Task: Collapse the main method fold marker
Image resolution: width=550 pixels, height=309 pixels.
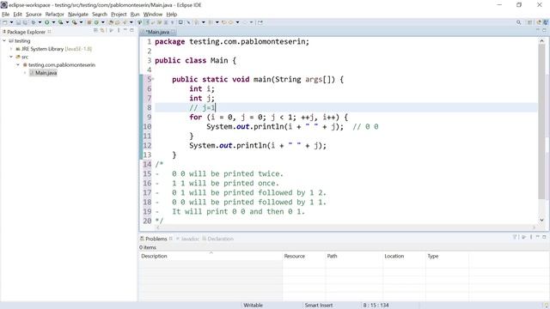Action: coord(153,78)
